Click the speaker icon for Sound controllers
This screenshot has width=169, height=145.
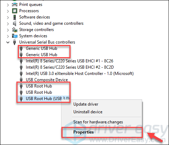(15, 23)
